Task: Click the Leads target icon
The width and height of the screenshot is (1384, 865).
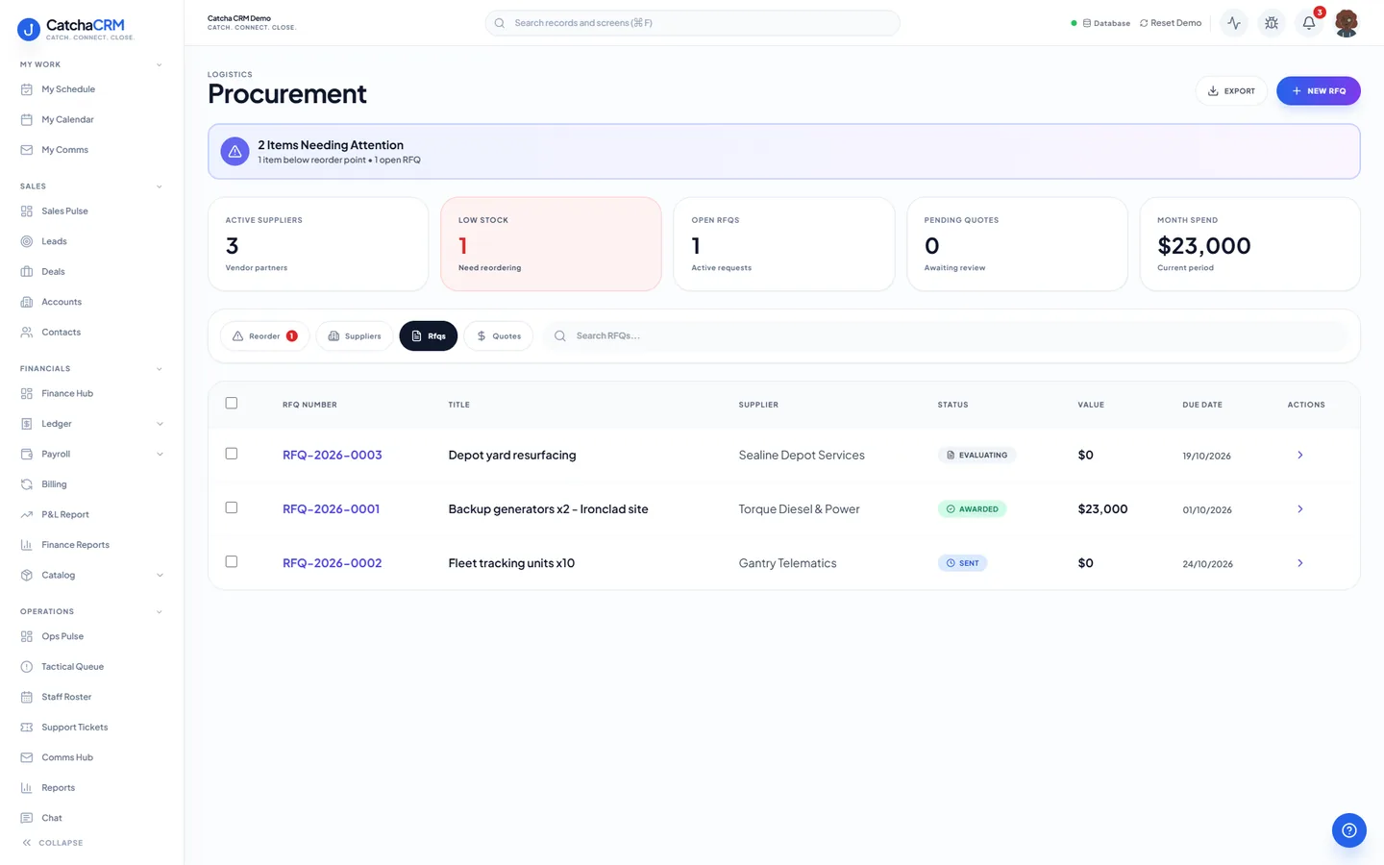Action: (27, 241)
